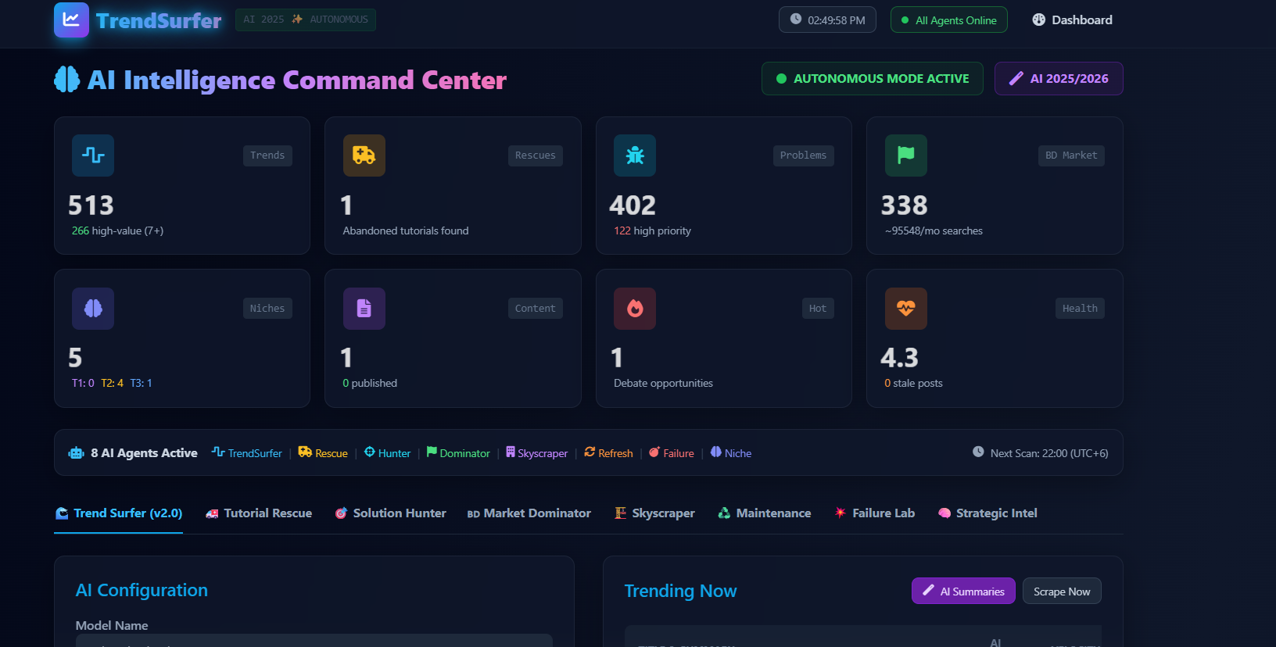Click the Trends pulse icon
Viewport: 1276px width, 647px height.
click(x=93, y=155)
